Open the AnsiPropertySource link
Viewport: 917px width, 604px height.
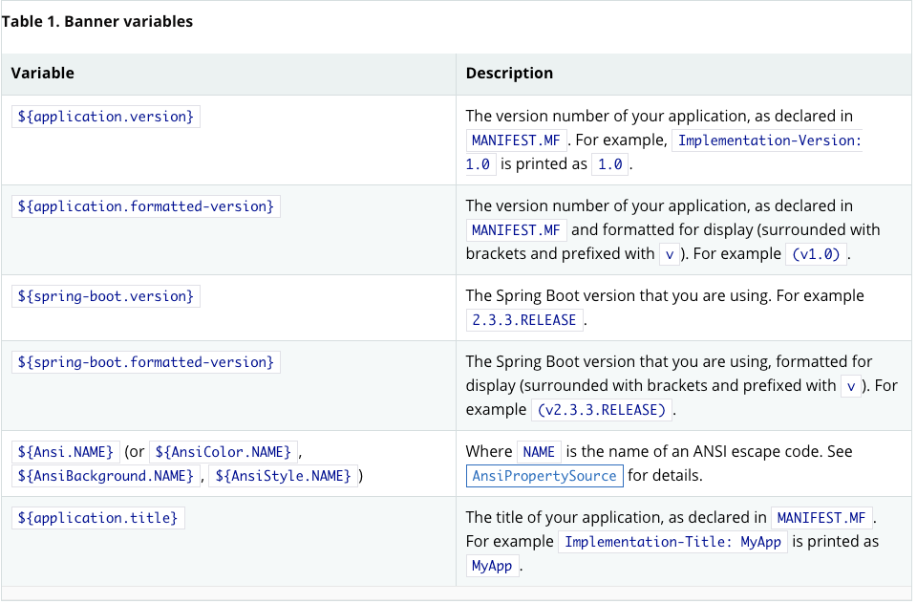(544, 476)
